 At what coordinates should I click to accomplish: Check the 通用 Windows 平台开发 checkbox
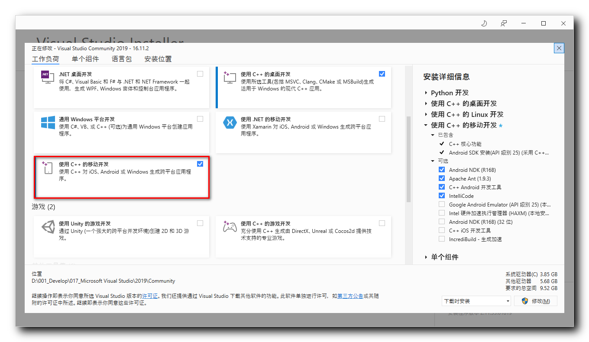coord(200,119)
